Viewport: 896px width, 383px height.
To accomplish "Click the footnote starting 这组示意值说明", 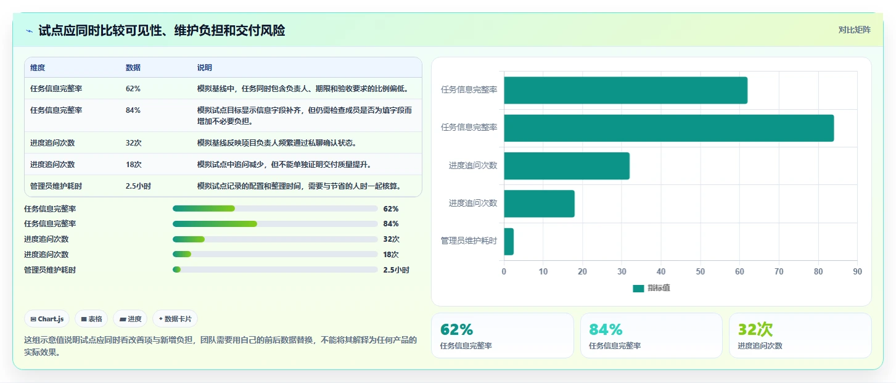I will [x=221, y=346].
